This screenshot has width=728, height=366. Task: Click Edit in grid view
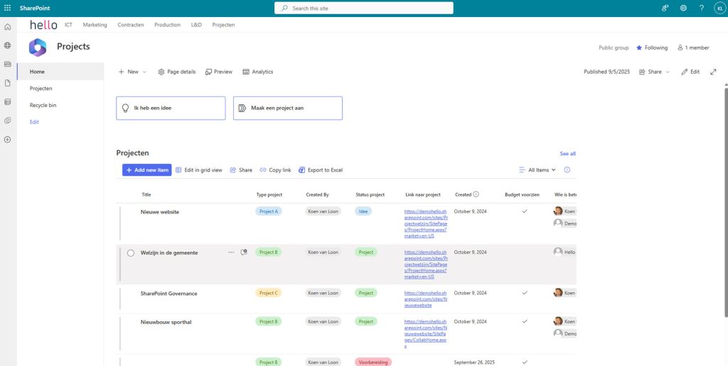[199, 170]
